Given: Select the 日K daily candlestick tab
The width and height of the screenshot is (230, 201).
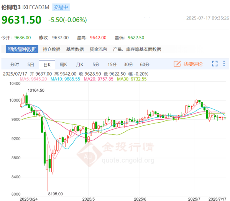Looking at the screenshot, I should tap(47, 64).
